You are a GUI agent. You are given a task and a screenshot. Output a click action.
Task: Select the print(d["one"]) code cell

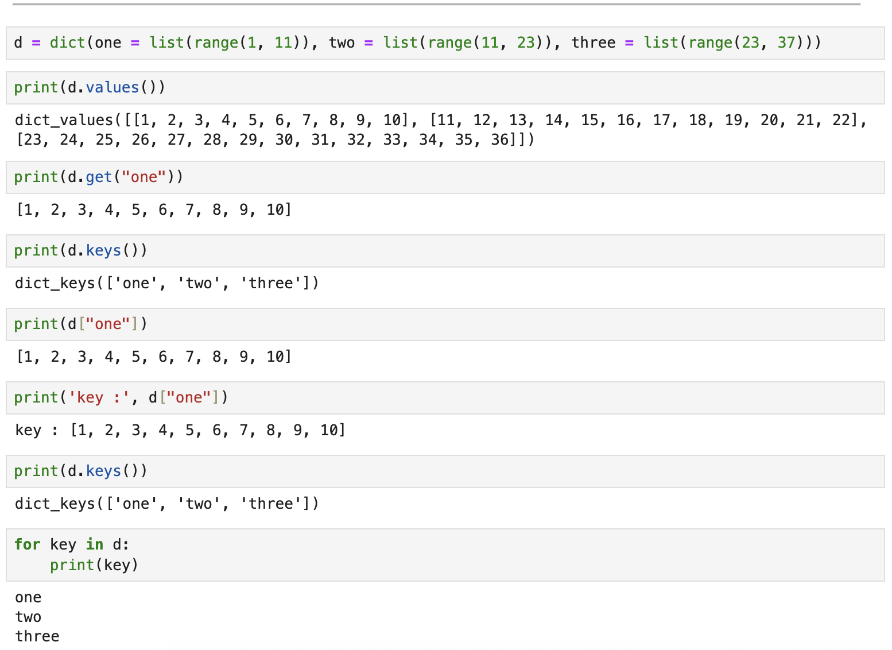445,324
